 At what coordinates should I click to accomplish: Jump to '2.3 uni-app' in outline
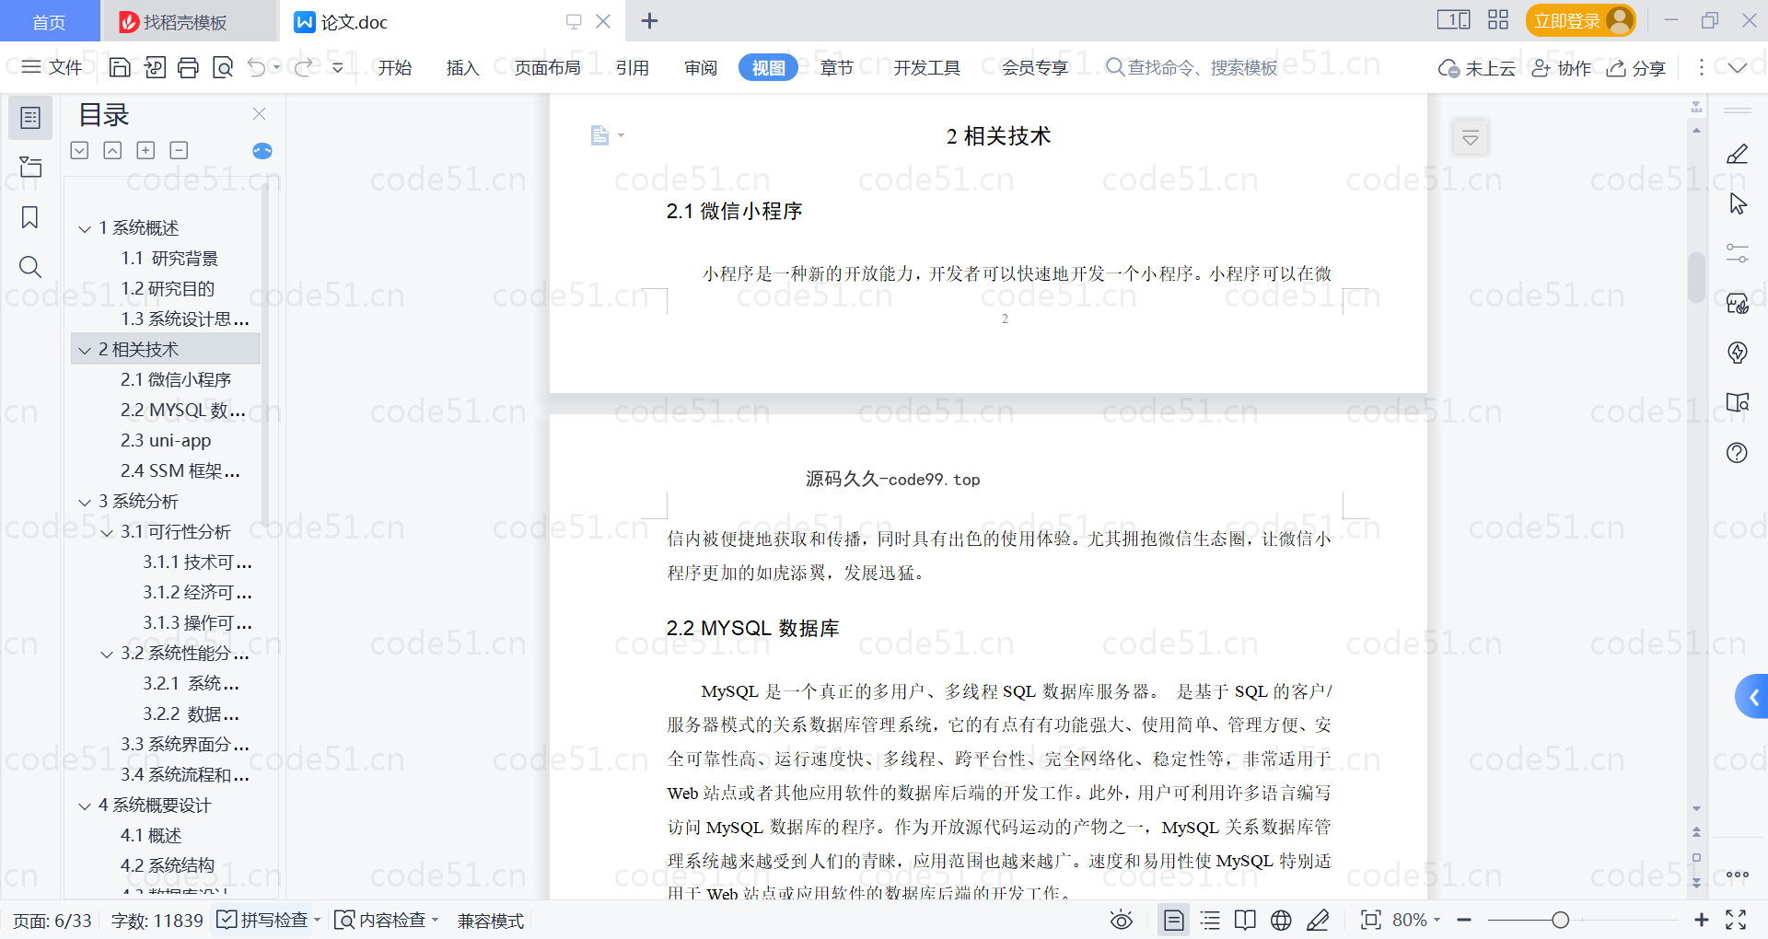click(x=166, y=441)
